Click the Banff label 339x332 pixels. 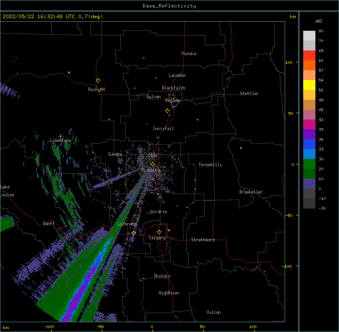[x=49, y=224]
